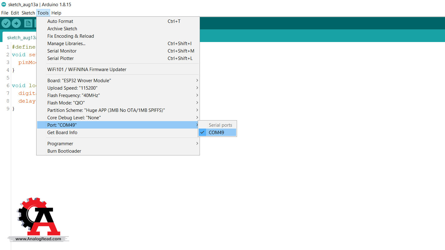Select Fix Encoding & Reload
The width and height of the screenshot is (445, 250).
tap(118, 36)
